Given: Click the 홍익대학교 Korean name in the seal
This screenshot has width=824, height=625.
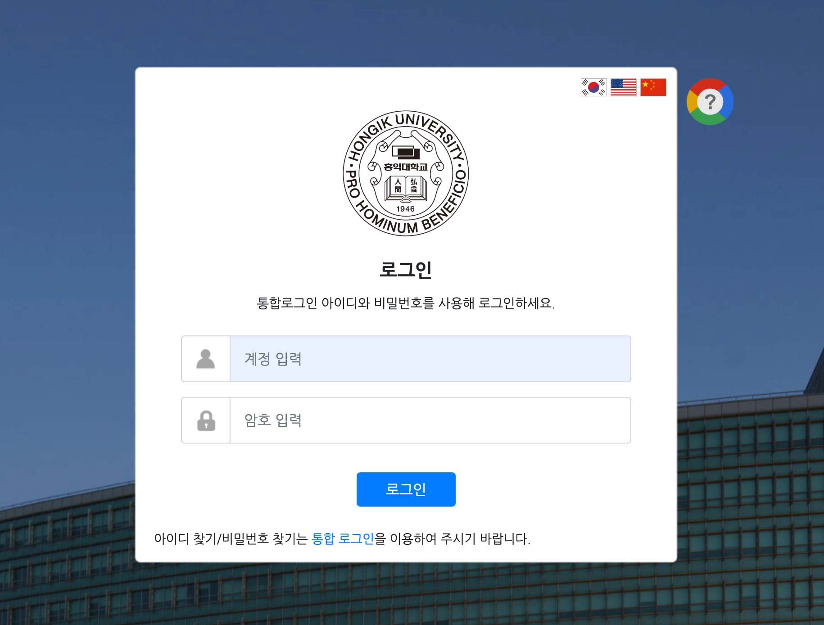Looking at the screenshot, I should coord(405,167).
